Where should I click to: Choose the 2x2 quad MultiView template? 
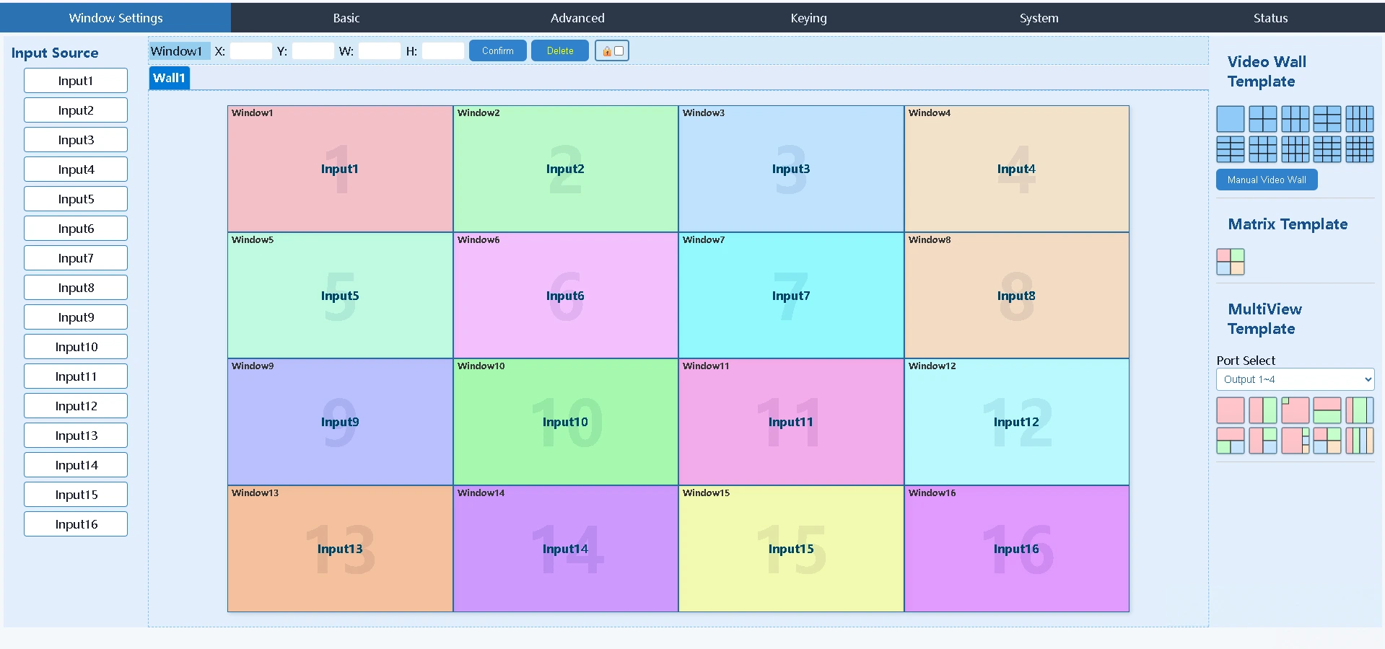pos(1327,441)
